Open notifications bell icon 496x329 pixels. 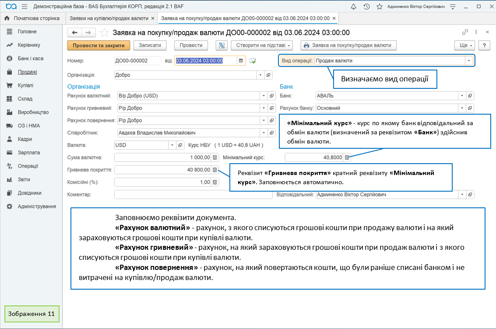tap(353, 6)
